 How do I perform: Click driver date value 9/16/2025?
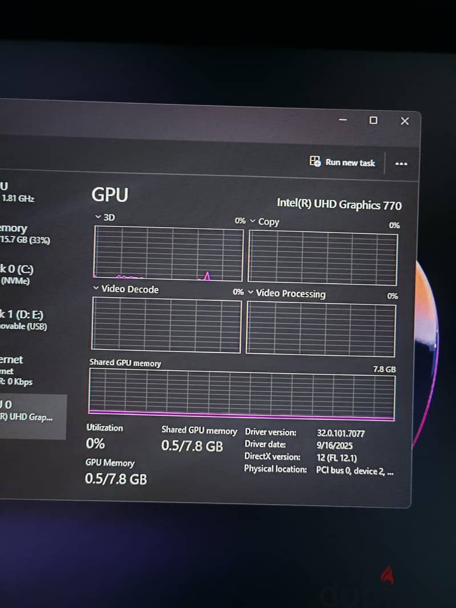(334, 445)
